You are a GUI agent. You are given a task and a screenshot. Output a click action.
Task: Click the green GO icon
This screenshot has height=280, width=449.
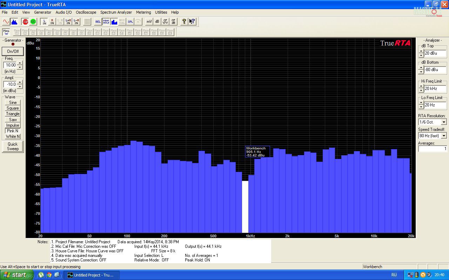coord(33,22)
